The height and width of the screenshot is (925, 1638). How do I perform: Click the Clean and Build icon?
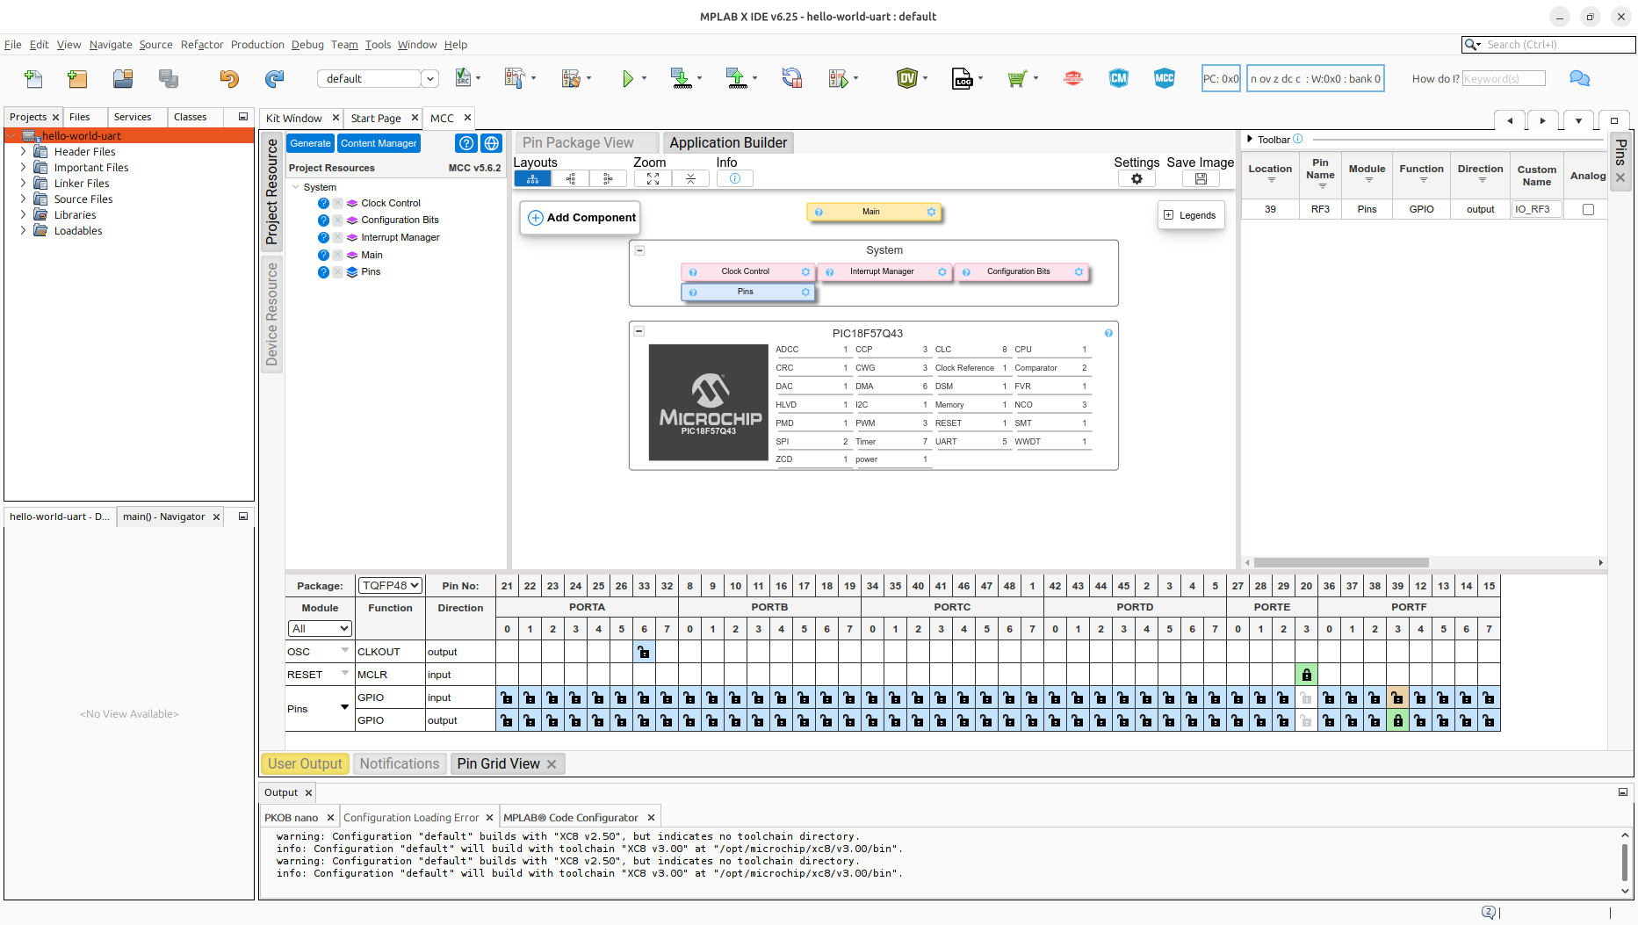click(571, 79)
